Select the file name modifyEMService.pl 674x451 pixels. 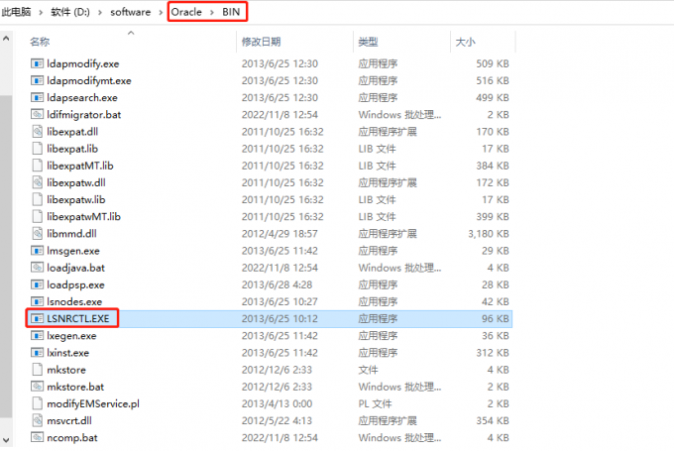pyautogui.click(x=93, y=403)
